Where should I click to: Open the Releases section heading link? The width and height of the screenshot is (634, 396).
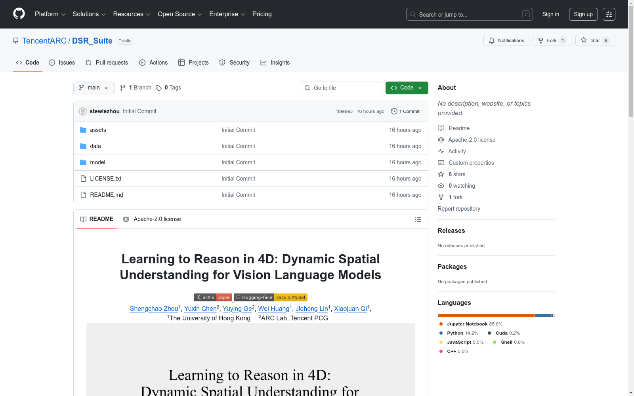pyautogui.click(x=451, y=230)
